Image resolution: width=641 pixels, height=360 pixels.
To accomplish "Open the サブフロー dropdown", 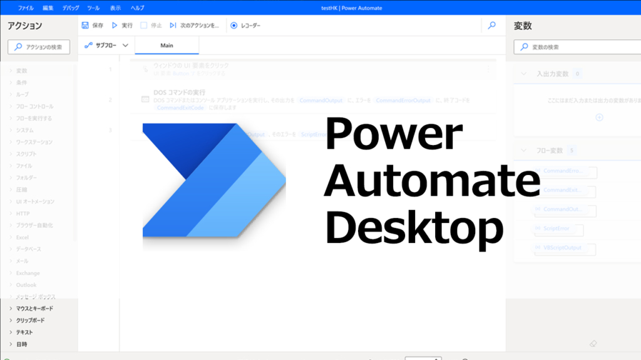I will (x=124, y=45).
